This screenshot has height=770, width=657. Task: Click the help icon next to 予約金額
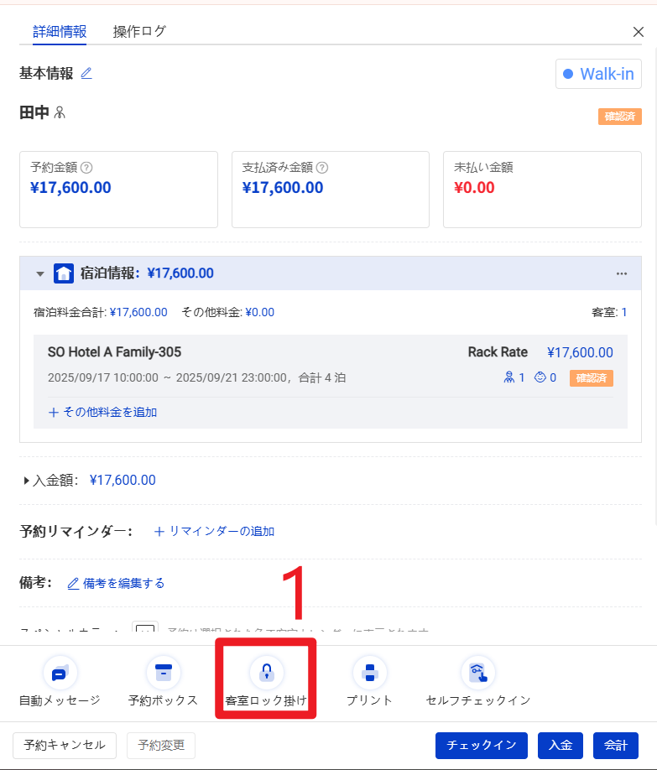tap(86, 168)
